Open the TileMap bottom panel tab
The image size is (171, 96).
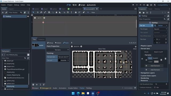(89, 88)
